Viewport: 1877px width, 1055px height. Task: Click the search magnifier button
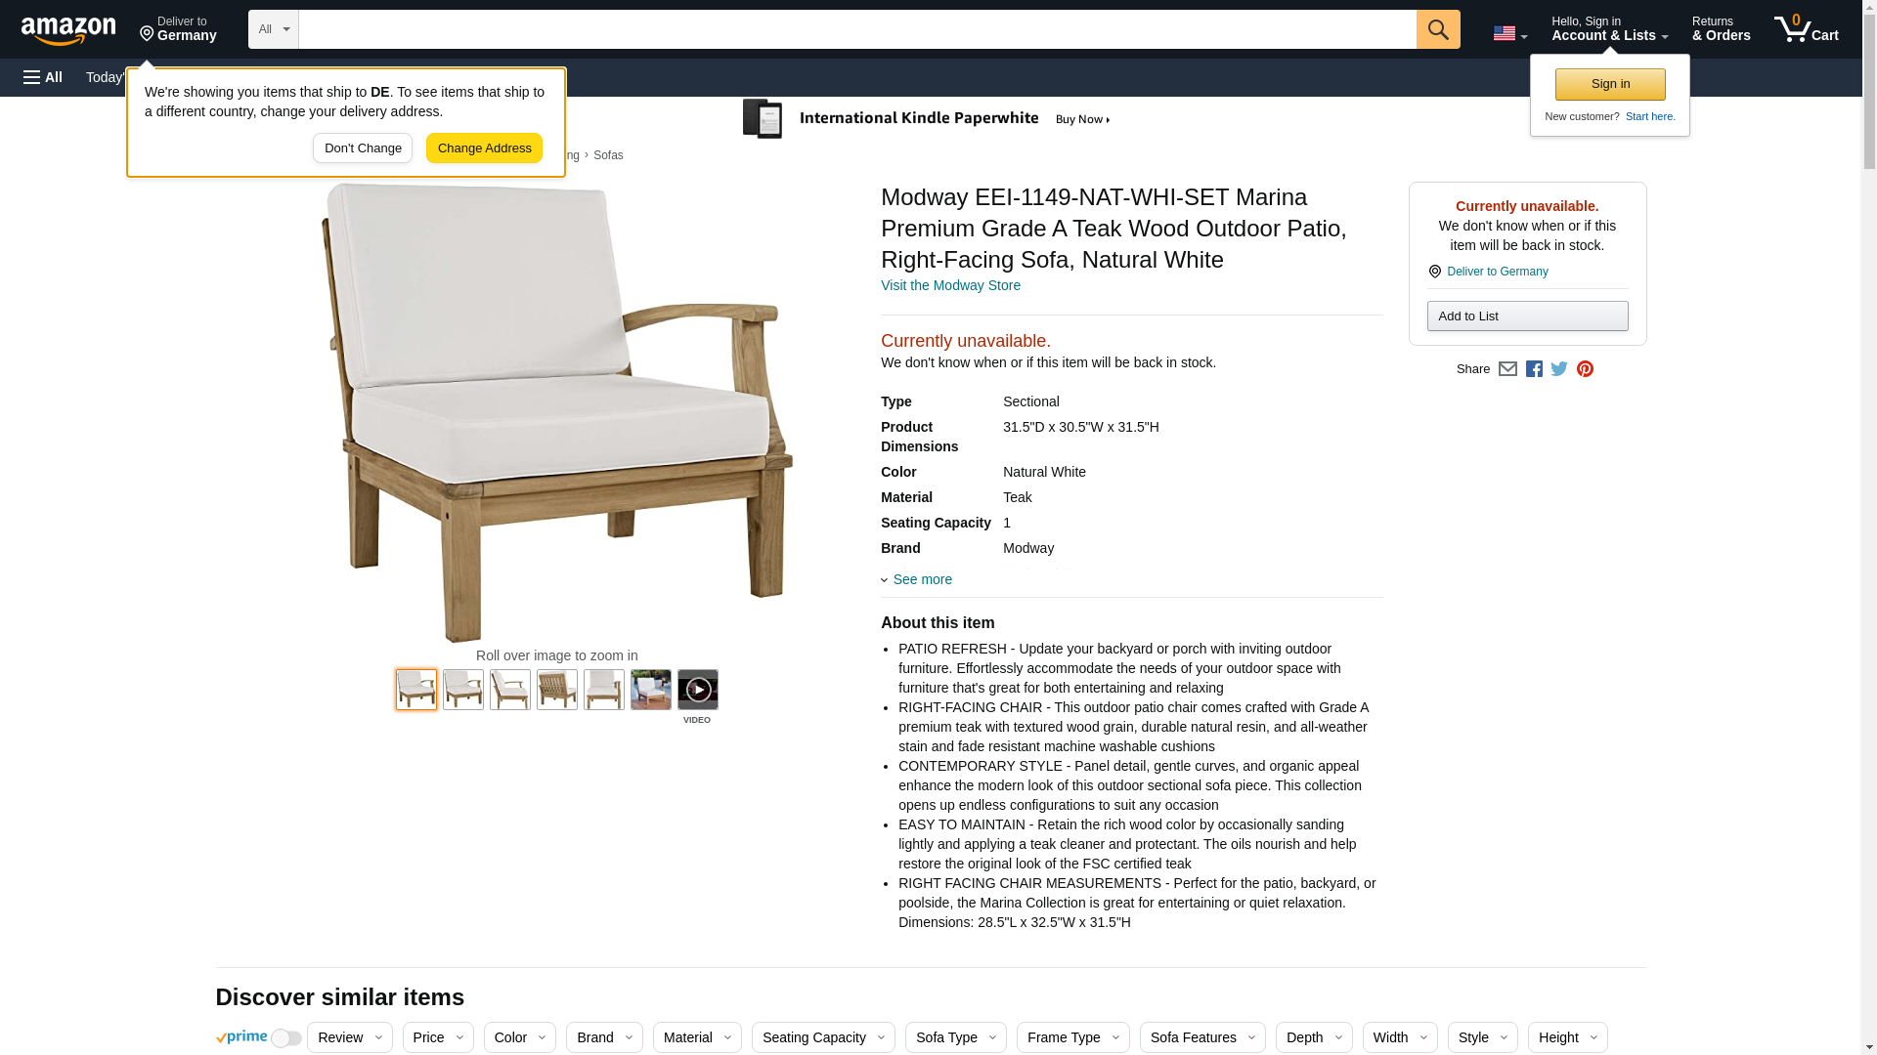pyautogui.click(x=1437, y=29)
